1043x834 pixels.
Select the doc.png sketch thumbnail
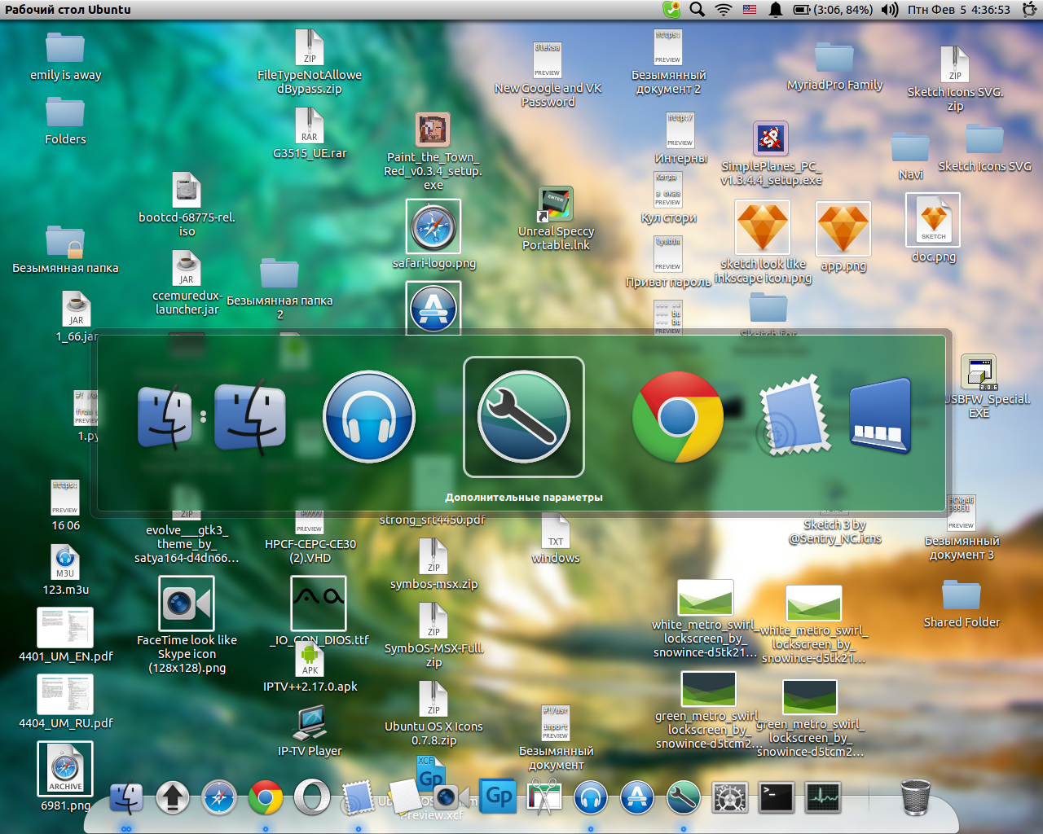pos(933,220)
